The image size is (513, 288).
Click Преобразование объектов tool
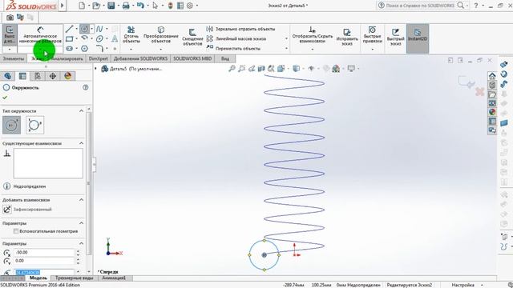pos(160,35)
